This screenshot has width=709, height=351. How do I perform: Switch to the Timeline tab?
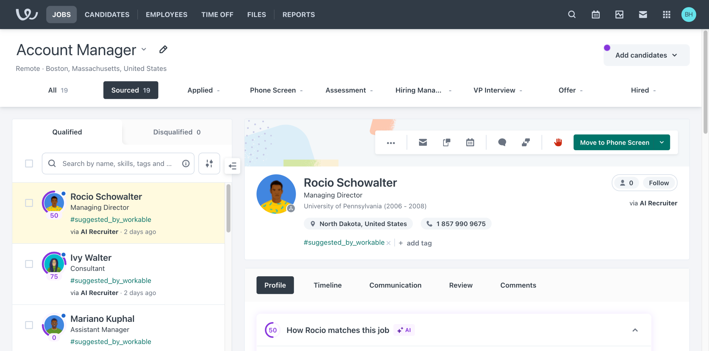click(327, 285)
